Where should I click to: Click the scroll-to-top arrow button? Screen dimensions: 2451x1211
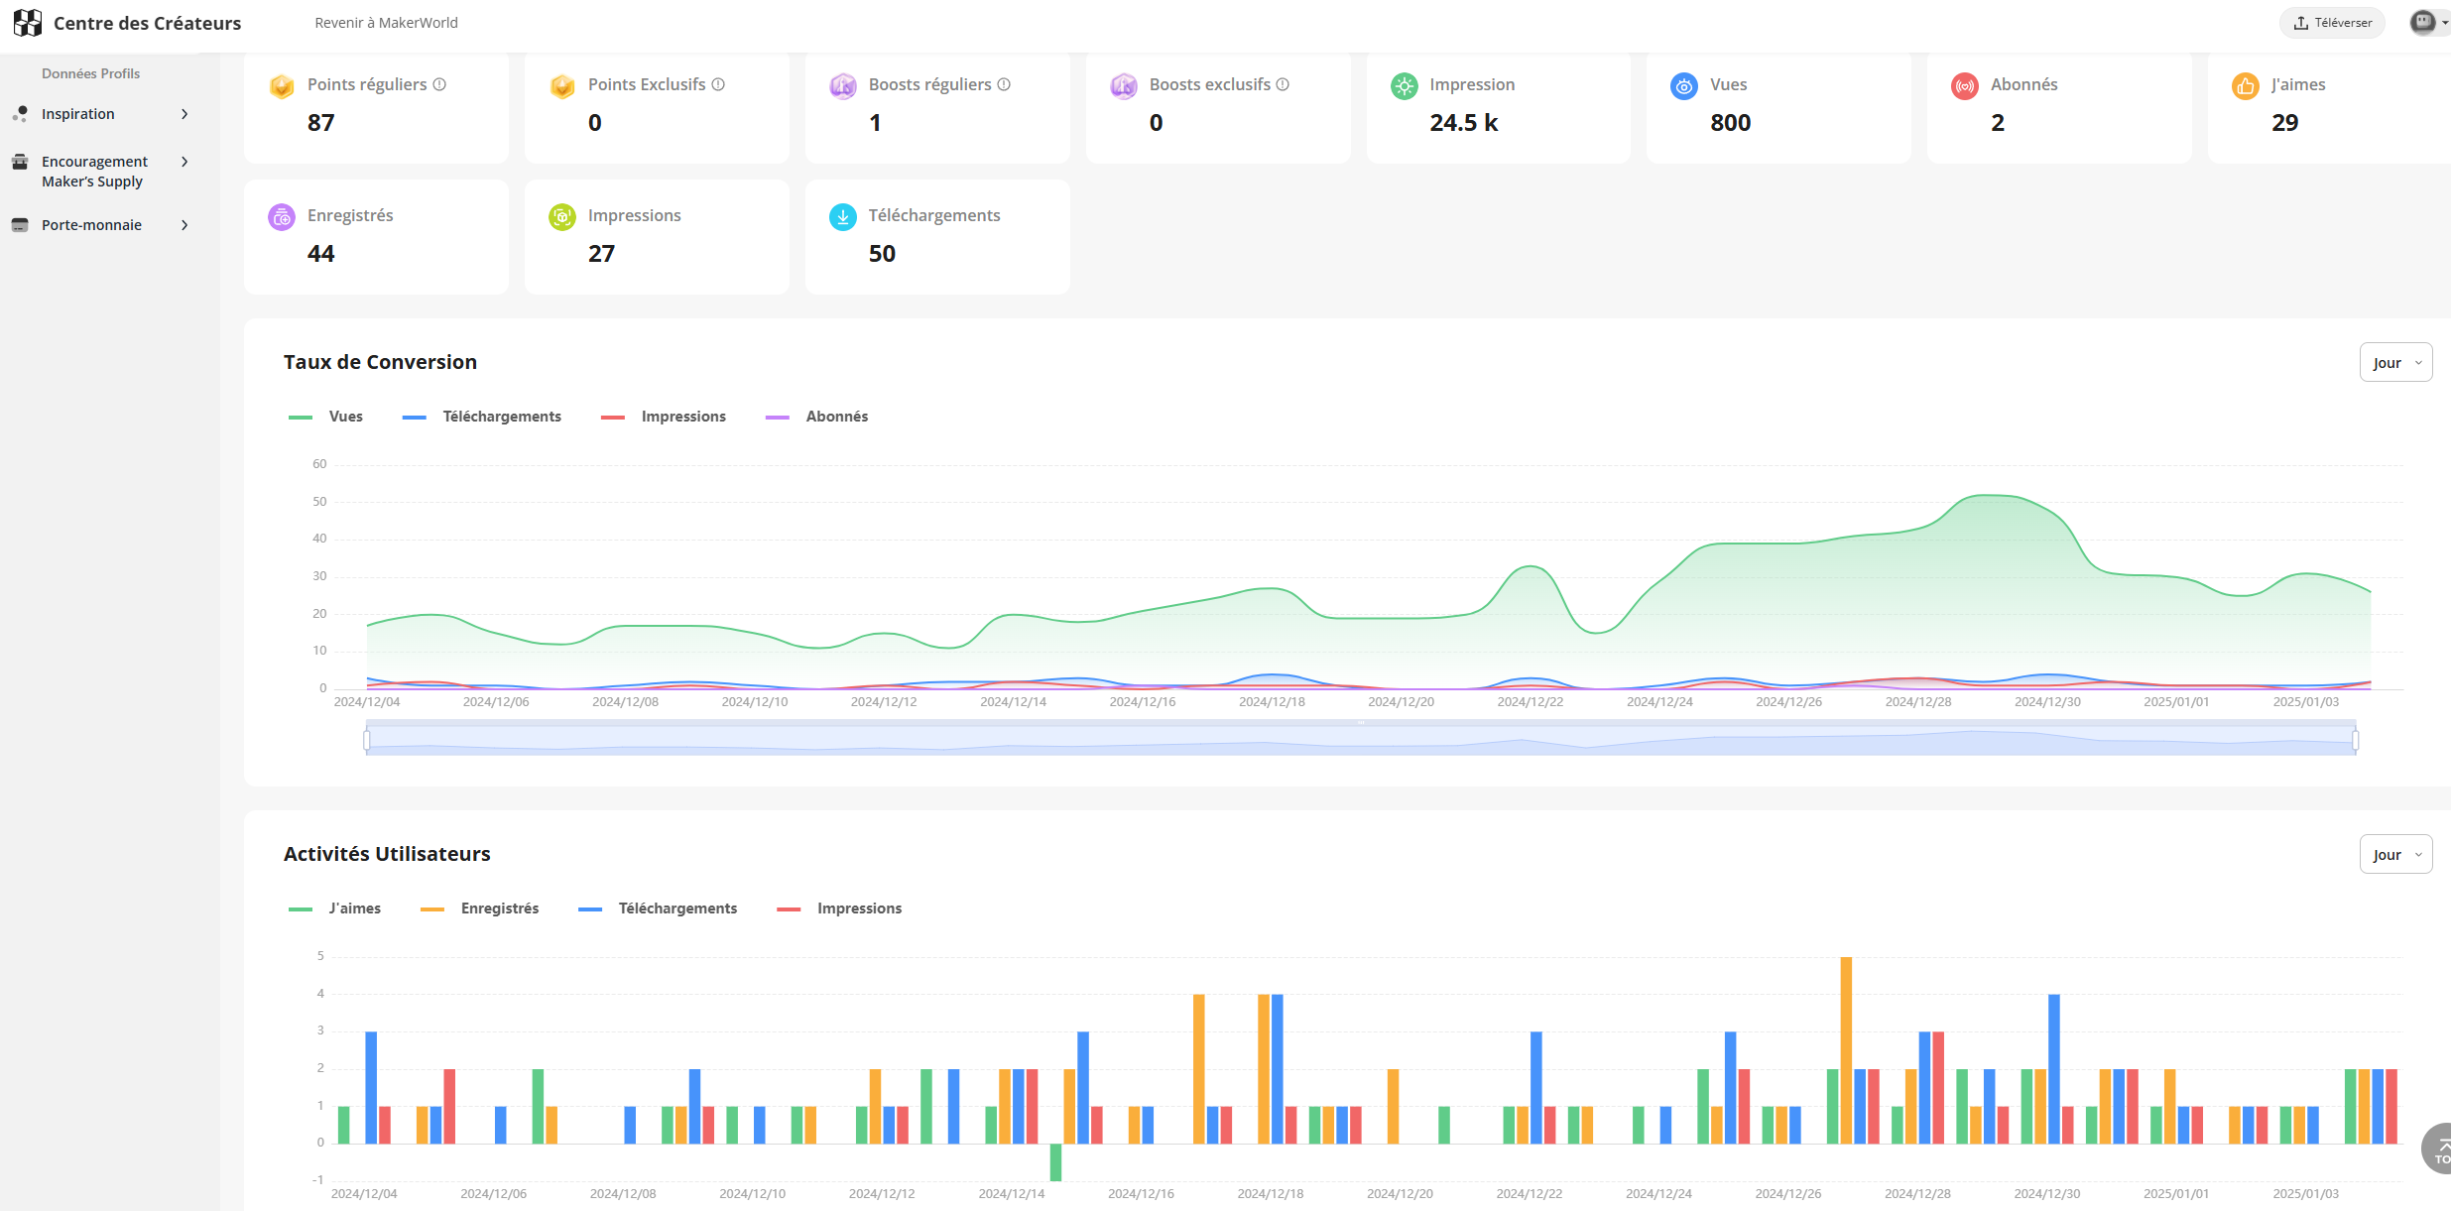[2440, 1149]
